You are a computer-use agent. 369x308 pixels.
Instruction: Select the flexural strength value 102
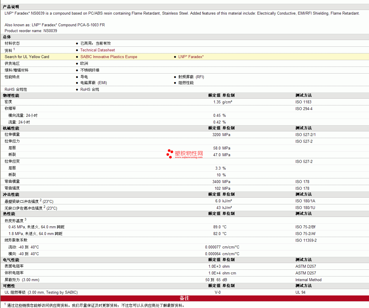[x=218, y=189]
